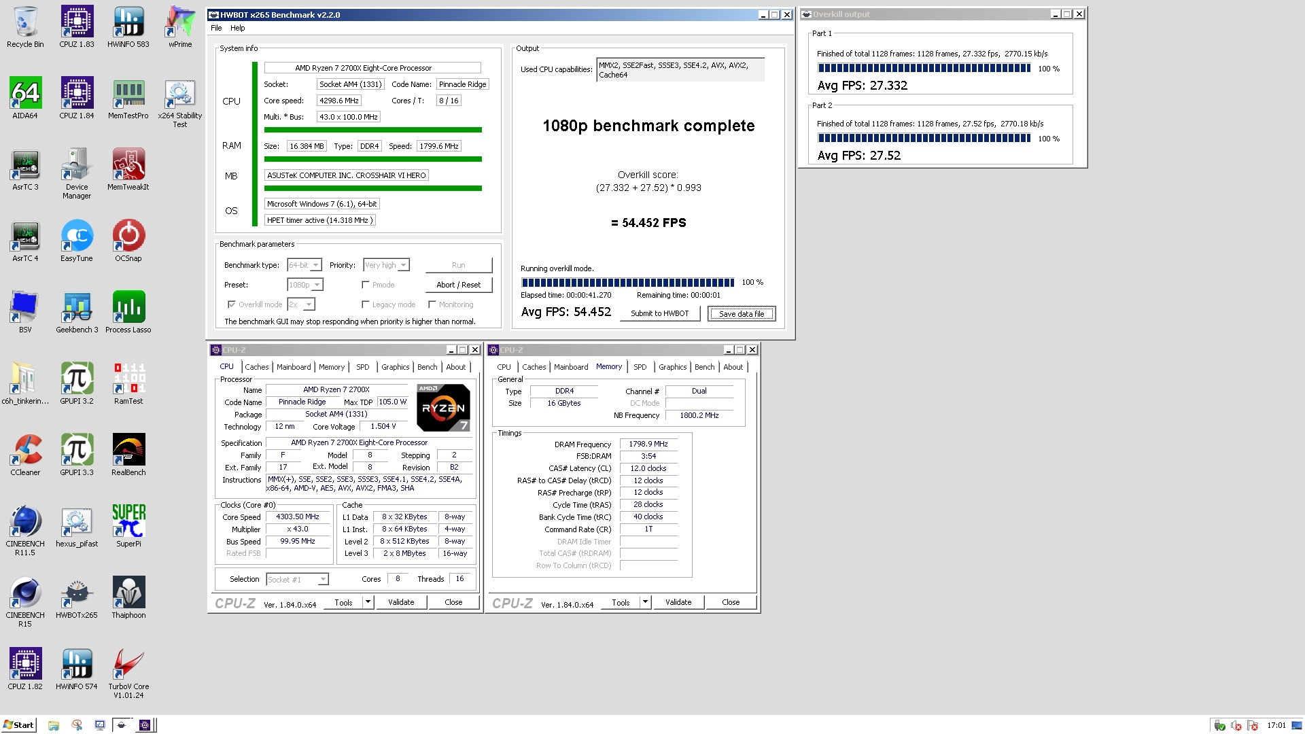This screenshot has width=1305, height=734.
Task: Launch Process Lasso desktop icon
Action: (128, 313)
